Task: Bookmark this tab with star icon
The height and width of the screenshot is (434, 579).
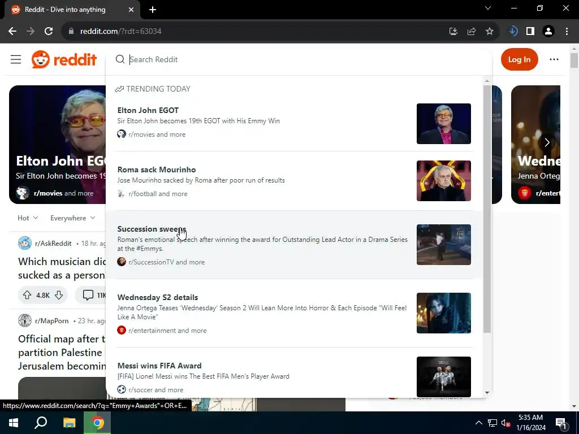Action: coord(490,32)
